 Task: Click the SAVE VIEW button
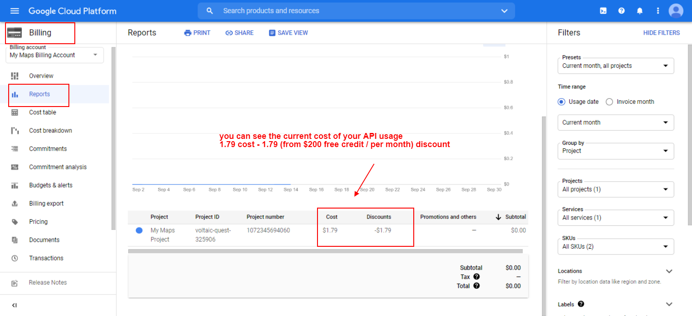pyautogui.click(x=288, y=32)
